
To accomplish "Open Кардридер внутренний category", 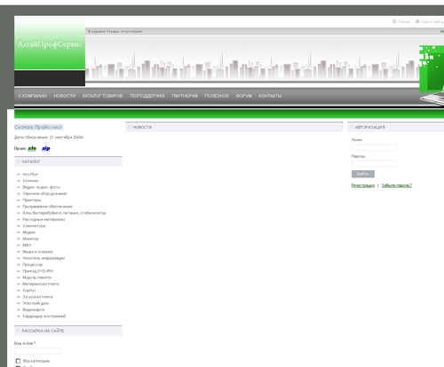I will click(44, 316).
